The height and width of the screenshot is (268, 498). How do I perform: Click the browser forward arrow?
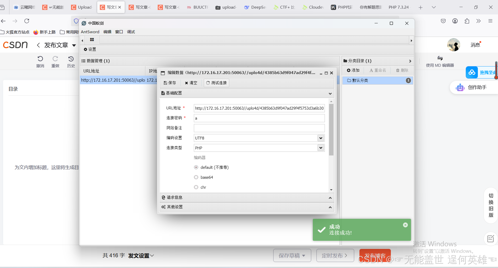pos(15,21)
